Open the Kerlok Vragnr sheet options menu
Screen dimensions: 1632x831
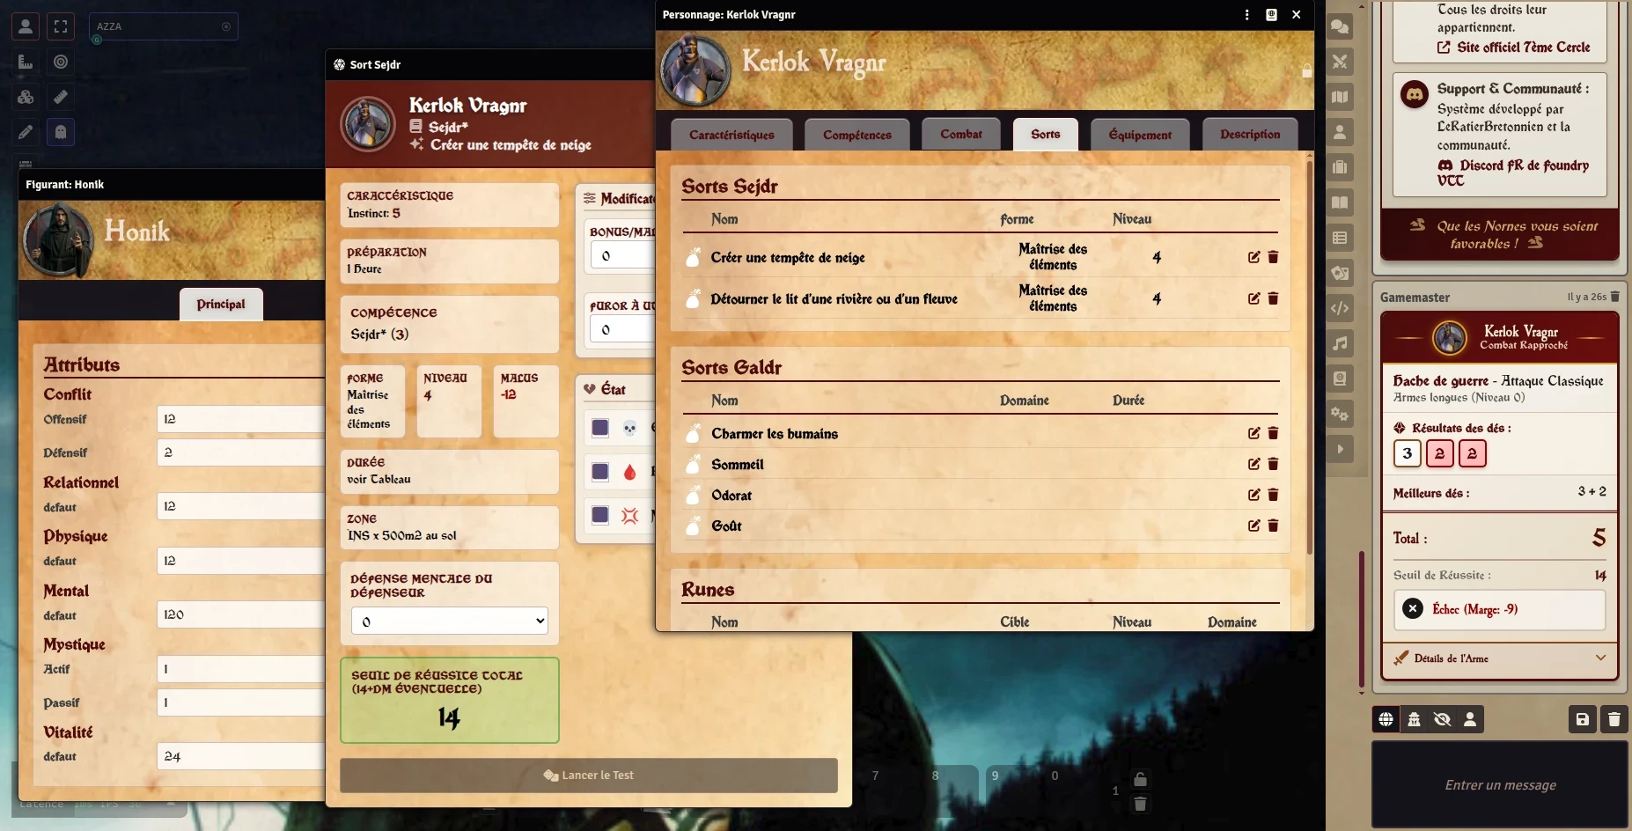point(1246,15)
